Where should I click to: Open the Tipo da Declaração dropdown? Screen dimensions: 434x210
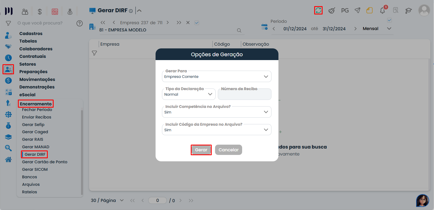coord(189,94)
